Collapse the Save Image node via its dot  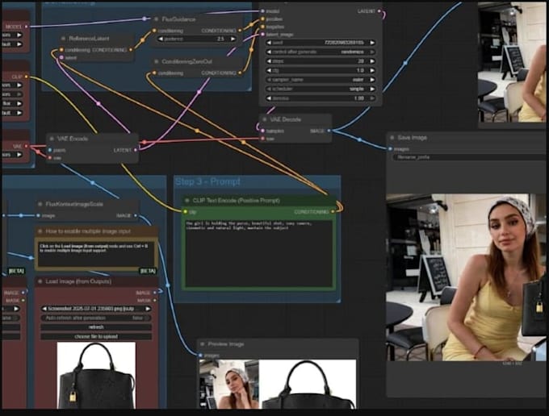[x=392, y=137]
